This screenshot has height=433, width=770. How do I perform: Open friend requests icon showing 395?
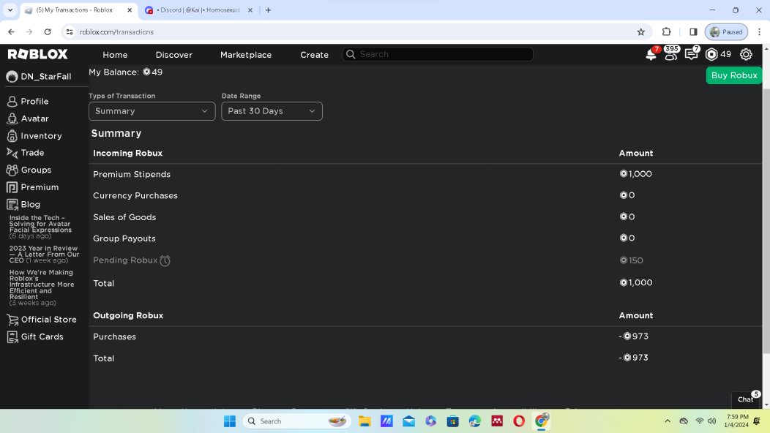(x=670, y=55)
